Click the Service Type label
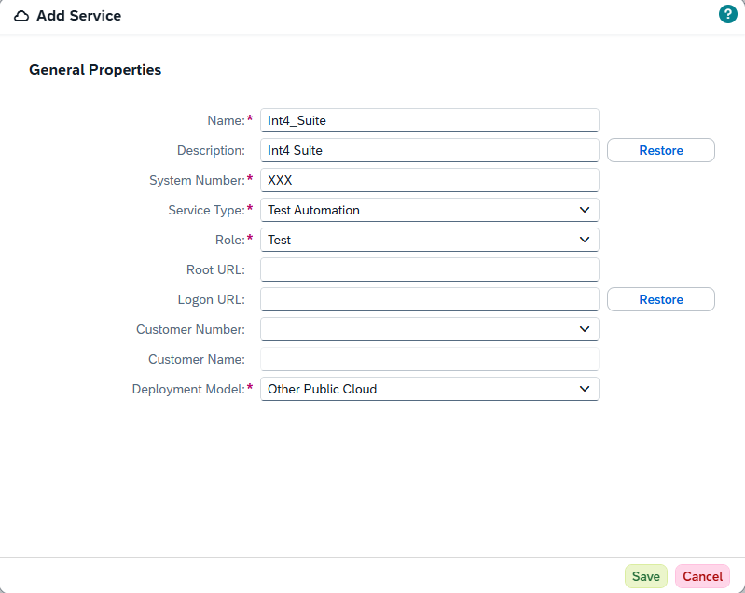Viewport: 745px width, 593px height. (x=207, y=210)
